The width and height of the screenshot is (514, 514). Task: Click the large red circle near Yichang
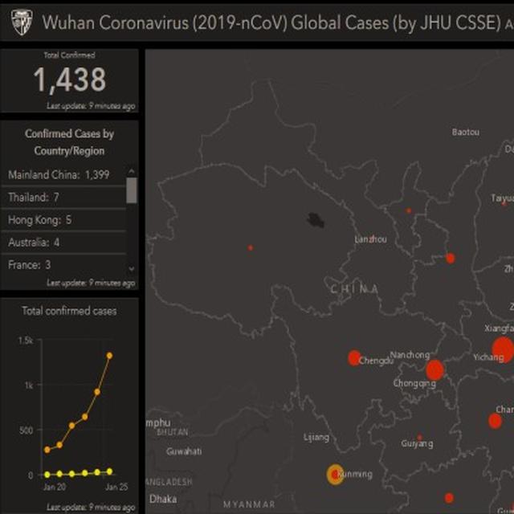(503, 350)
